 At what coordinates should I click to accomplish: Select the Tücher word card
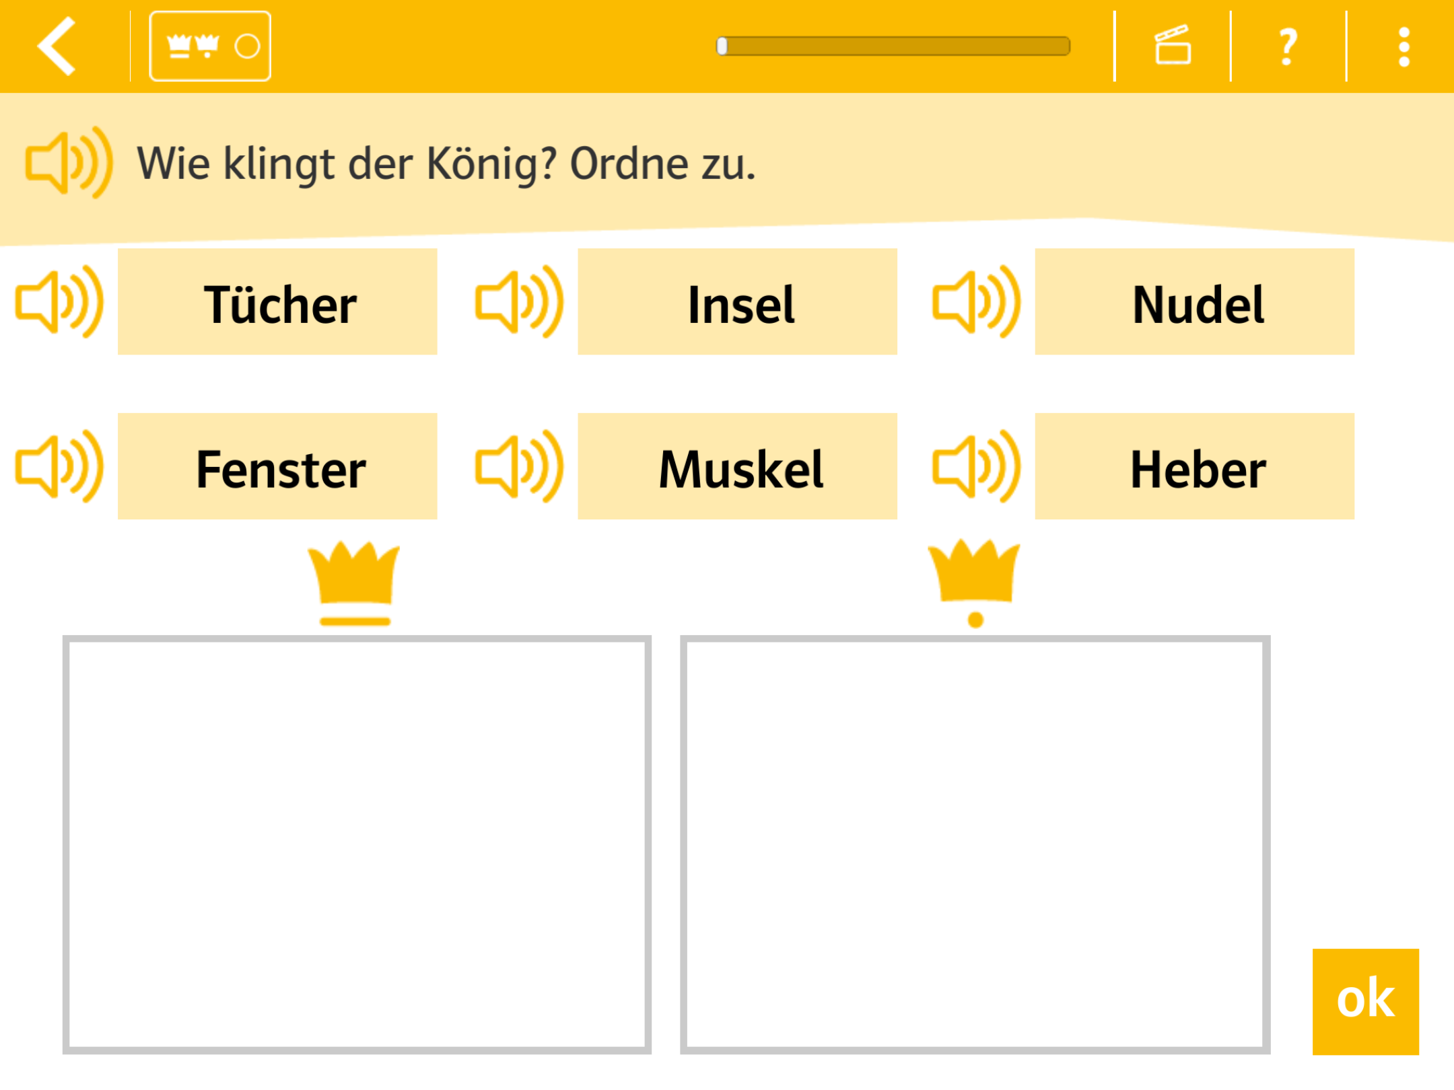277,302
